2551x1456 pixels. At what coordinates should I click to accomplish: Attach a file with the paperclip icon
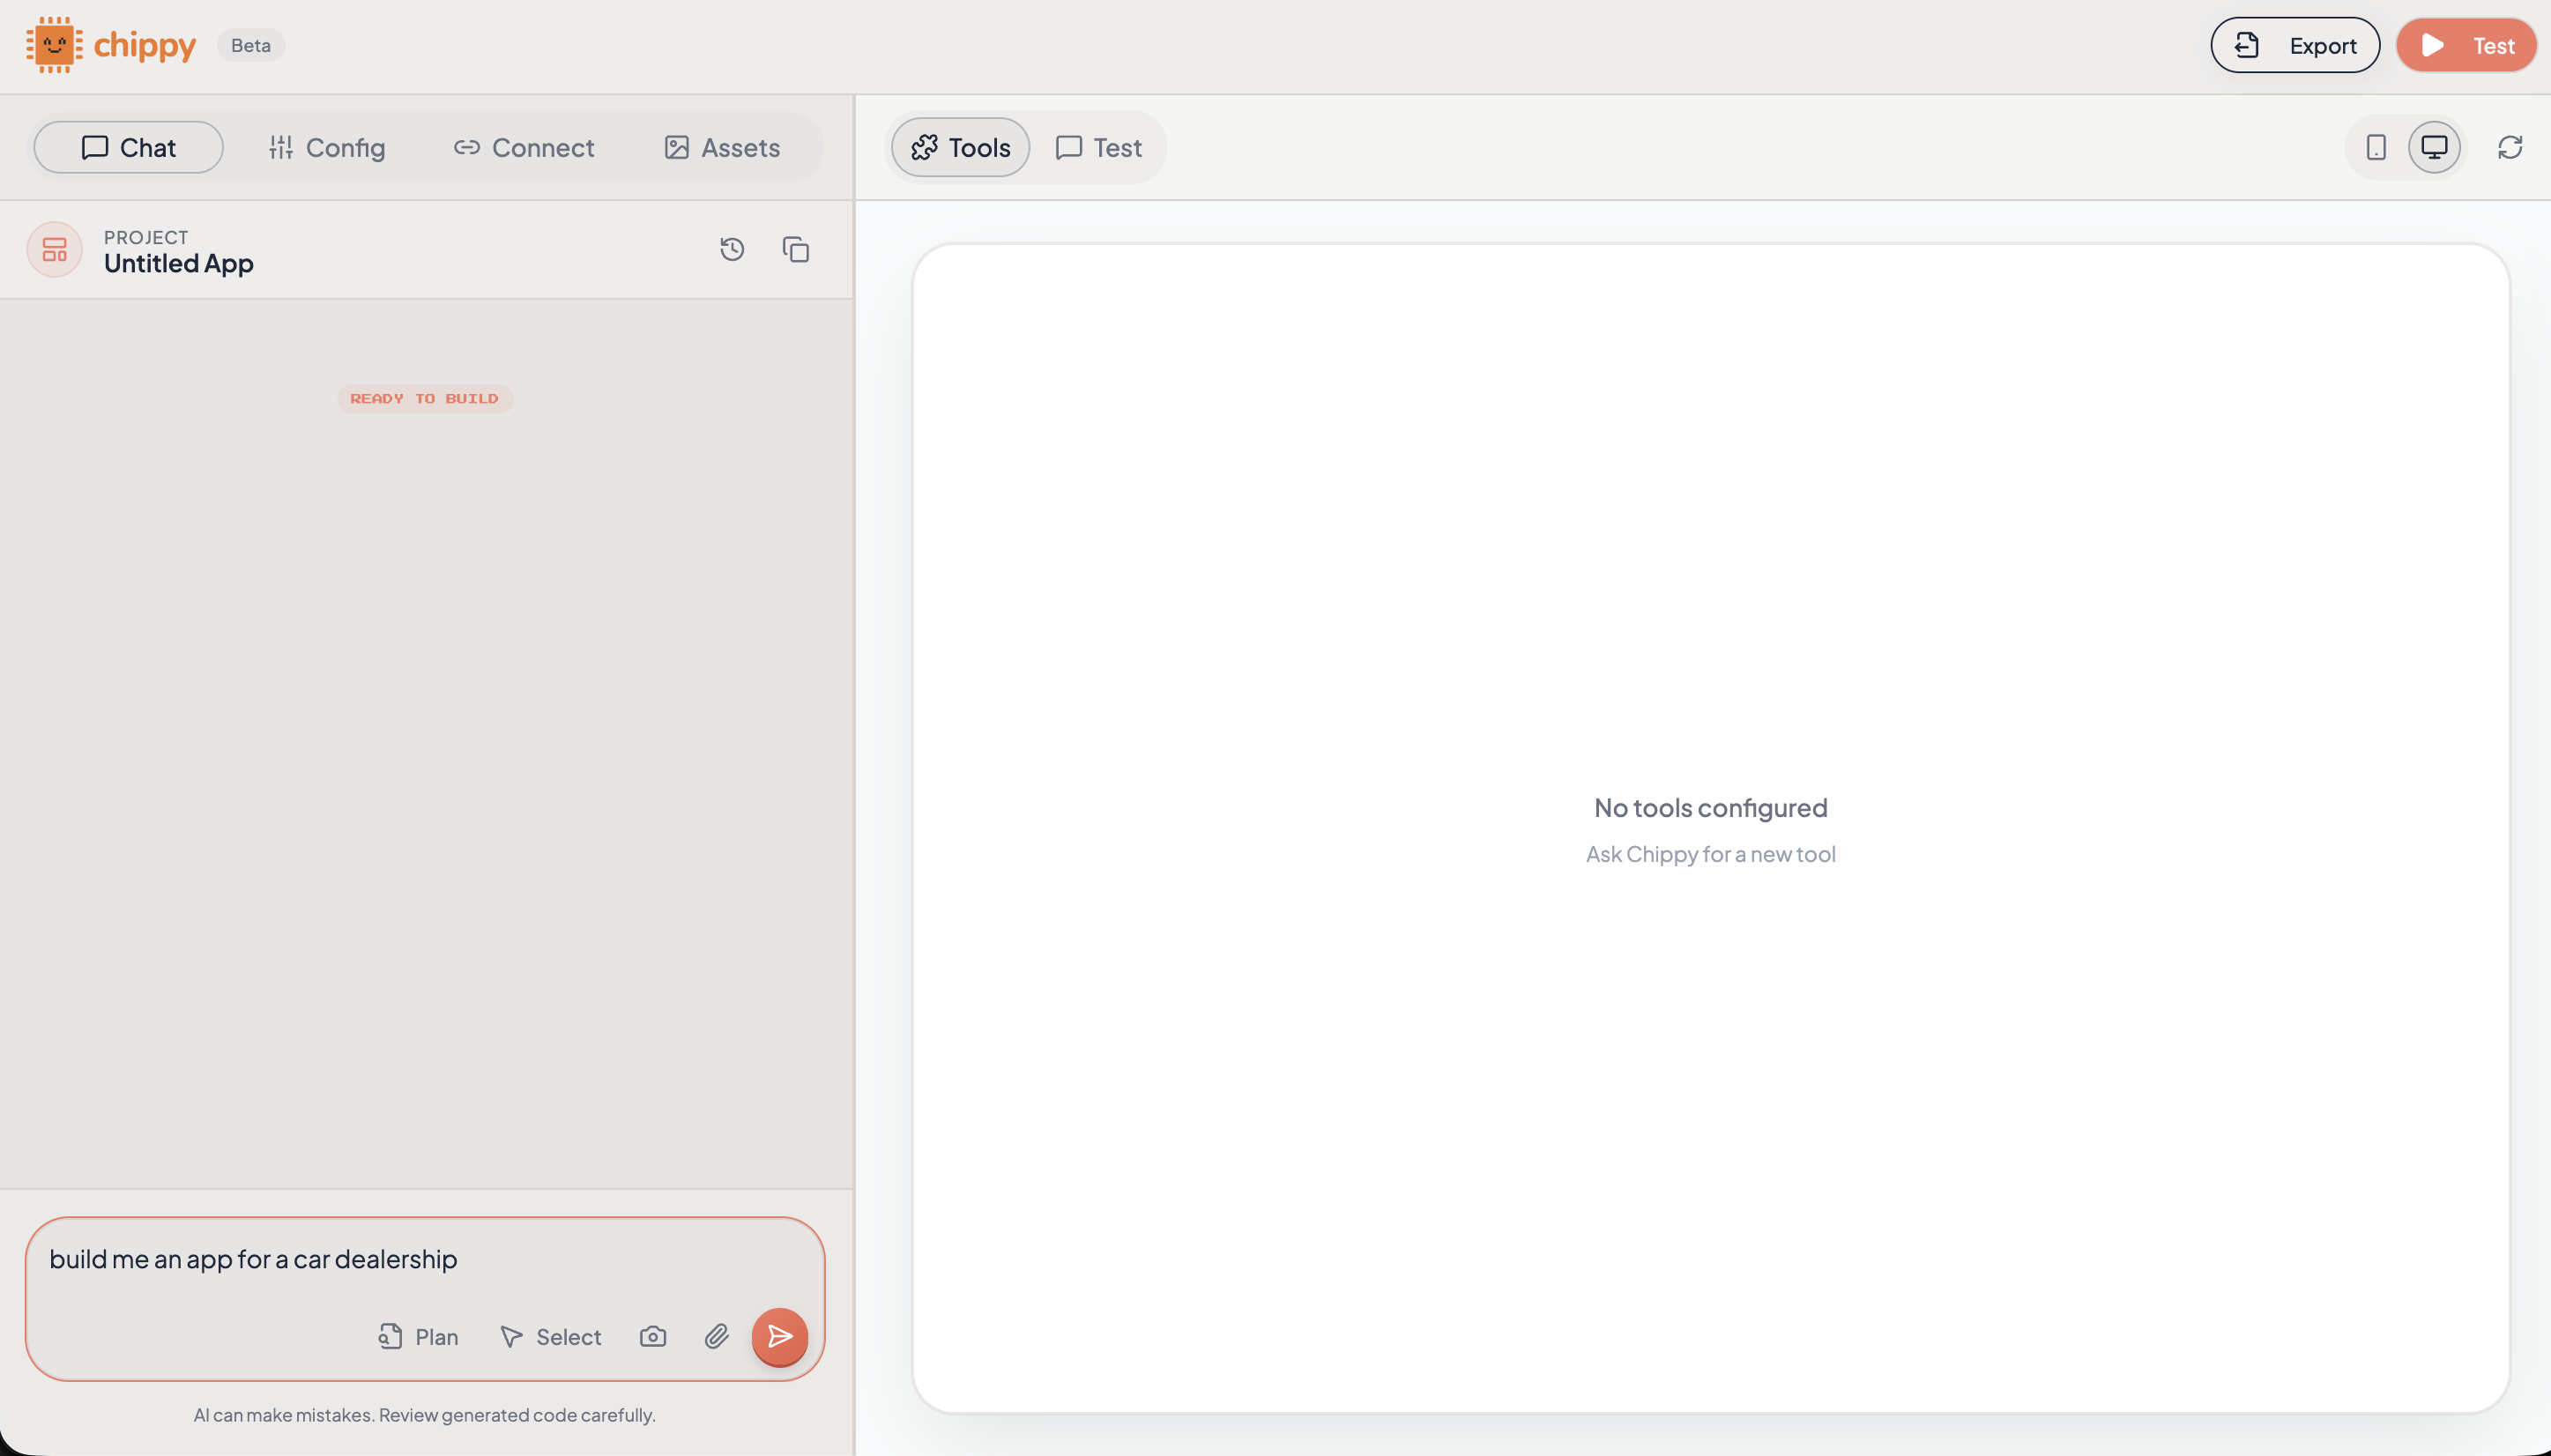point(716,1336)
